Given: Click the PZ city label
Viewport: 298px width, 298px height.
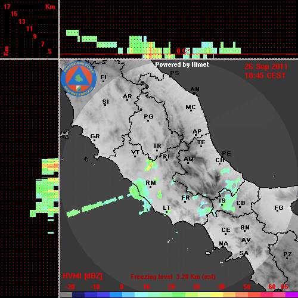Looking at the screenshot, I should tap(287, 254).
